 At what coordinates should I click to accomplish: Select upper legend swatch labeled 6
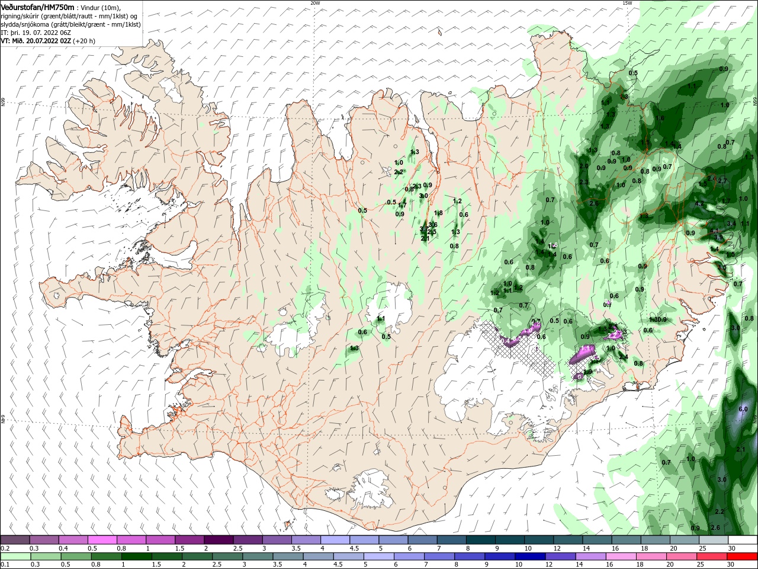[422, 540]
